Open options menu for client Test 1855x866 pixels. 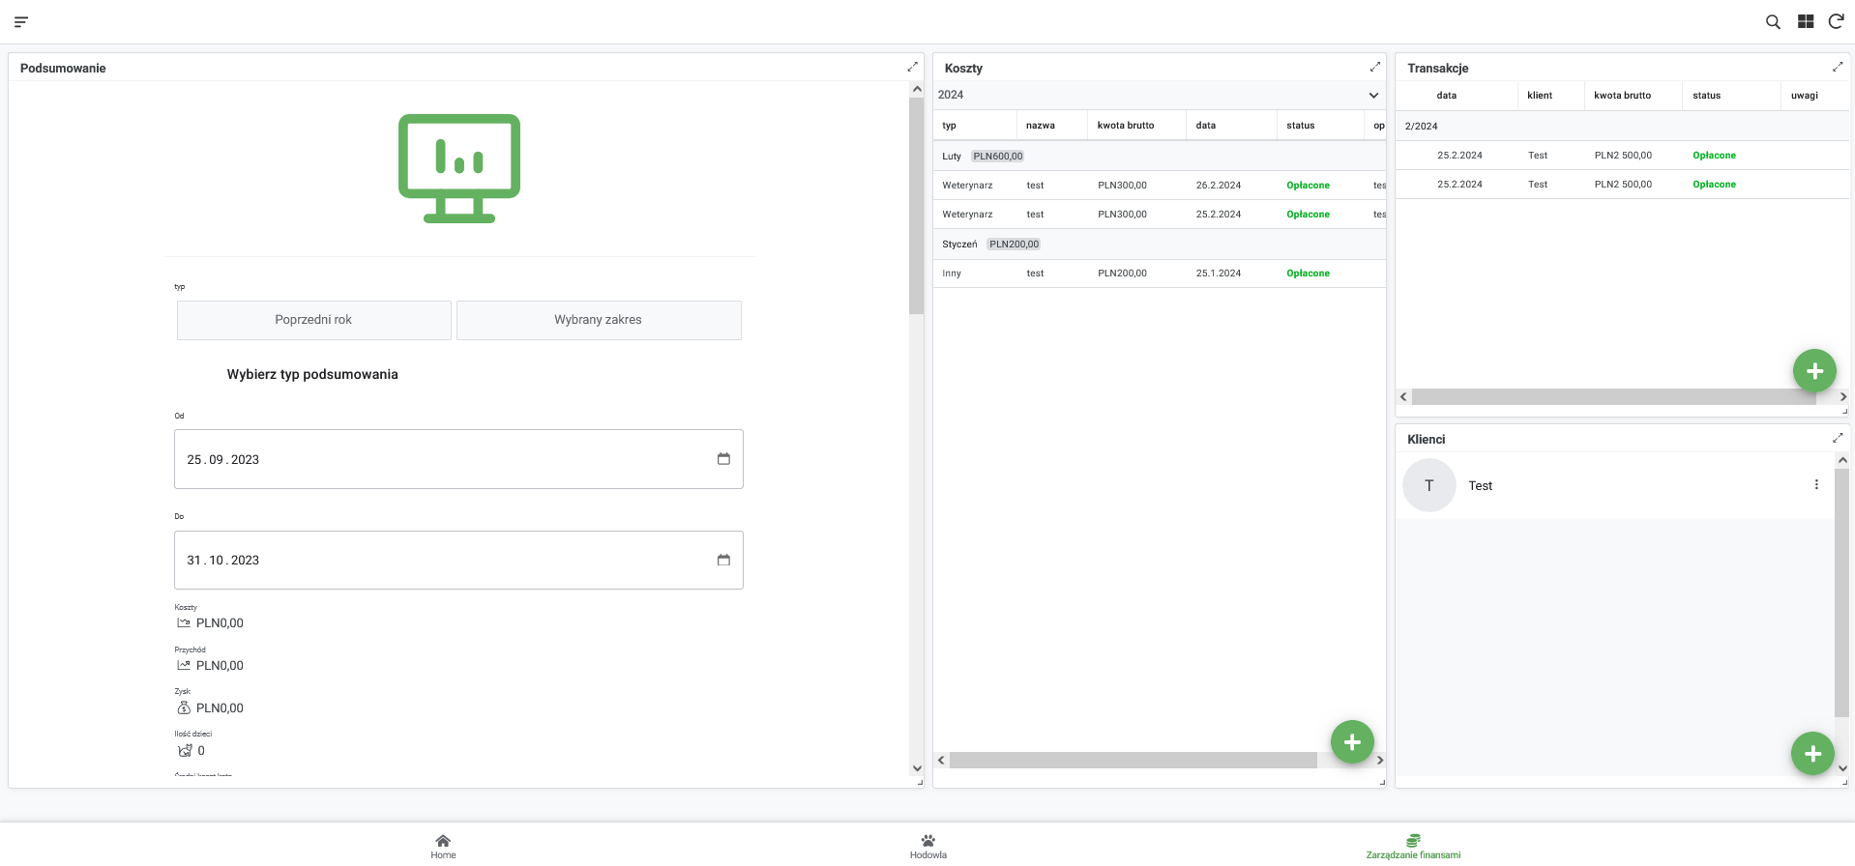1815,485
